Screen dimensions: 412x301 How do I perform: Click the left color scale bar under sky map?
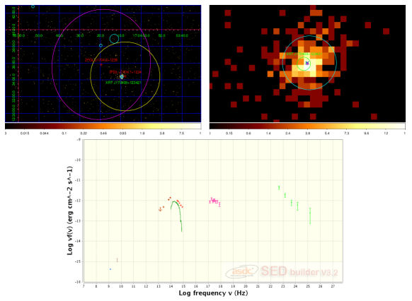pos(103,126)
